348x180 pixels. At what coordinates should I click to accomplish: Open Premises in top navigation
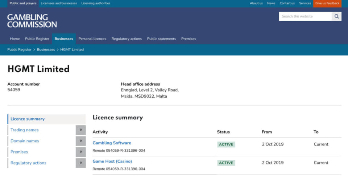click(x=188, y=39)
